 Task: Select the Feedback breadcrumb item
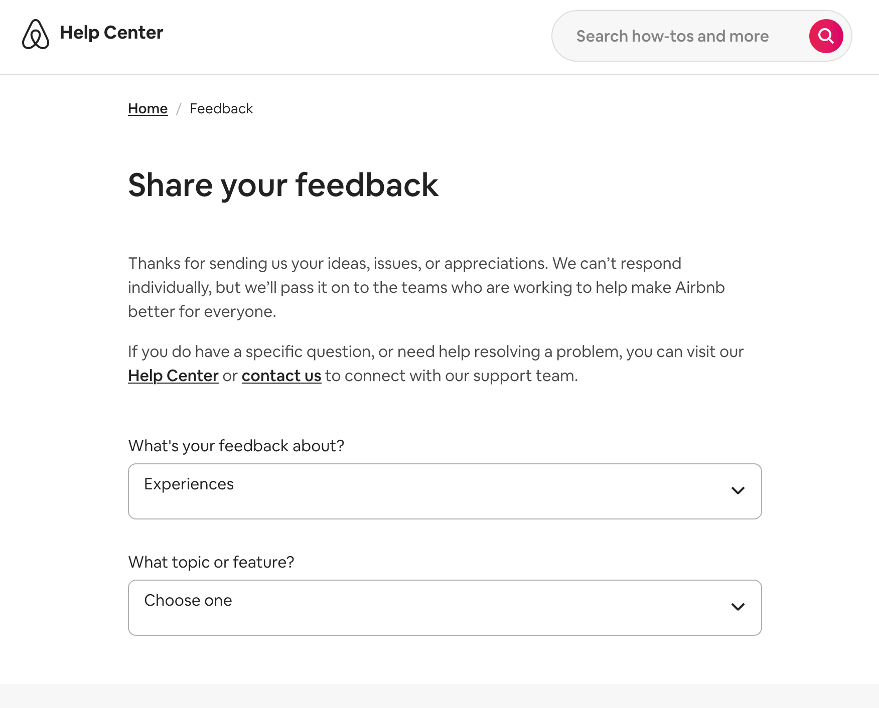(x=221, y=108)
